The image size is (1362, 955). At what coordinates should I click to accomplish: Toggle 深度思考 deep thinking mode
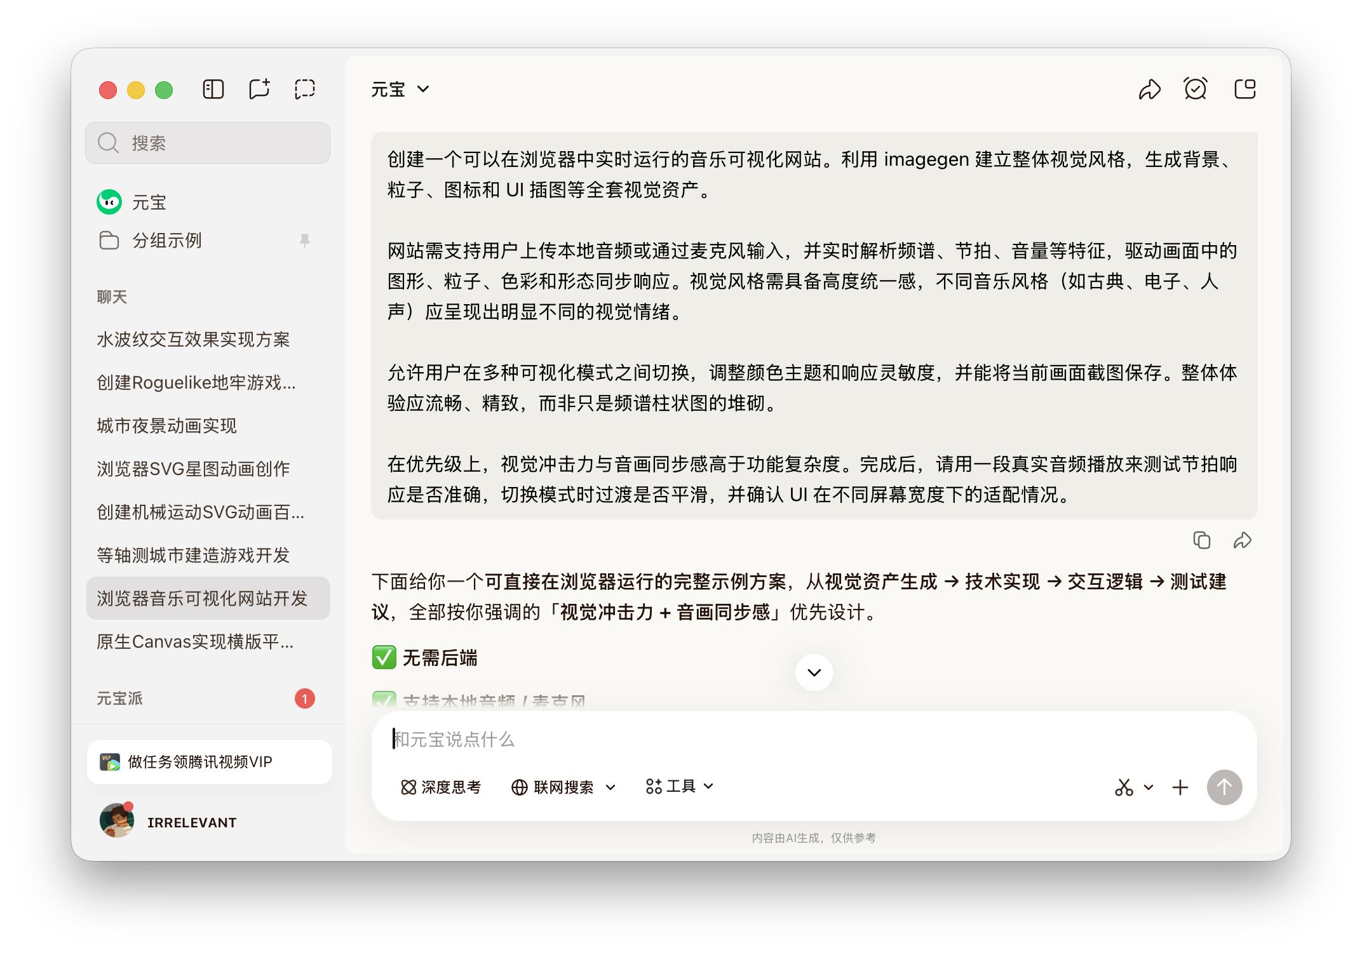coord(441,787)
